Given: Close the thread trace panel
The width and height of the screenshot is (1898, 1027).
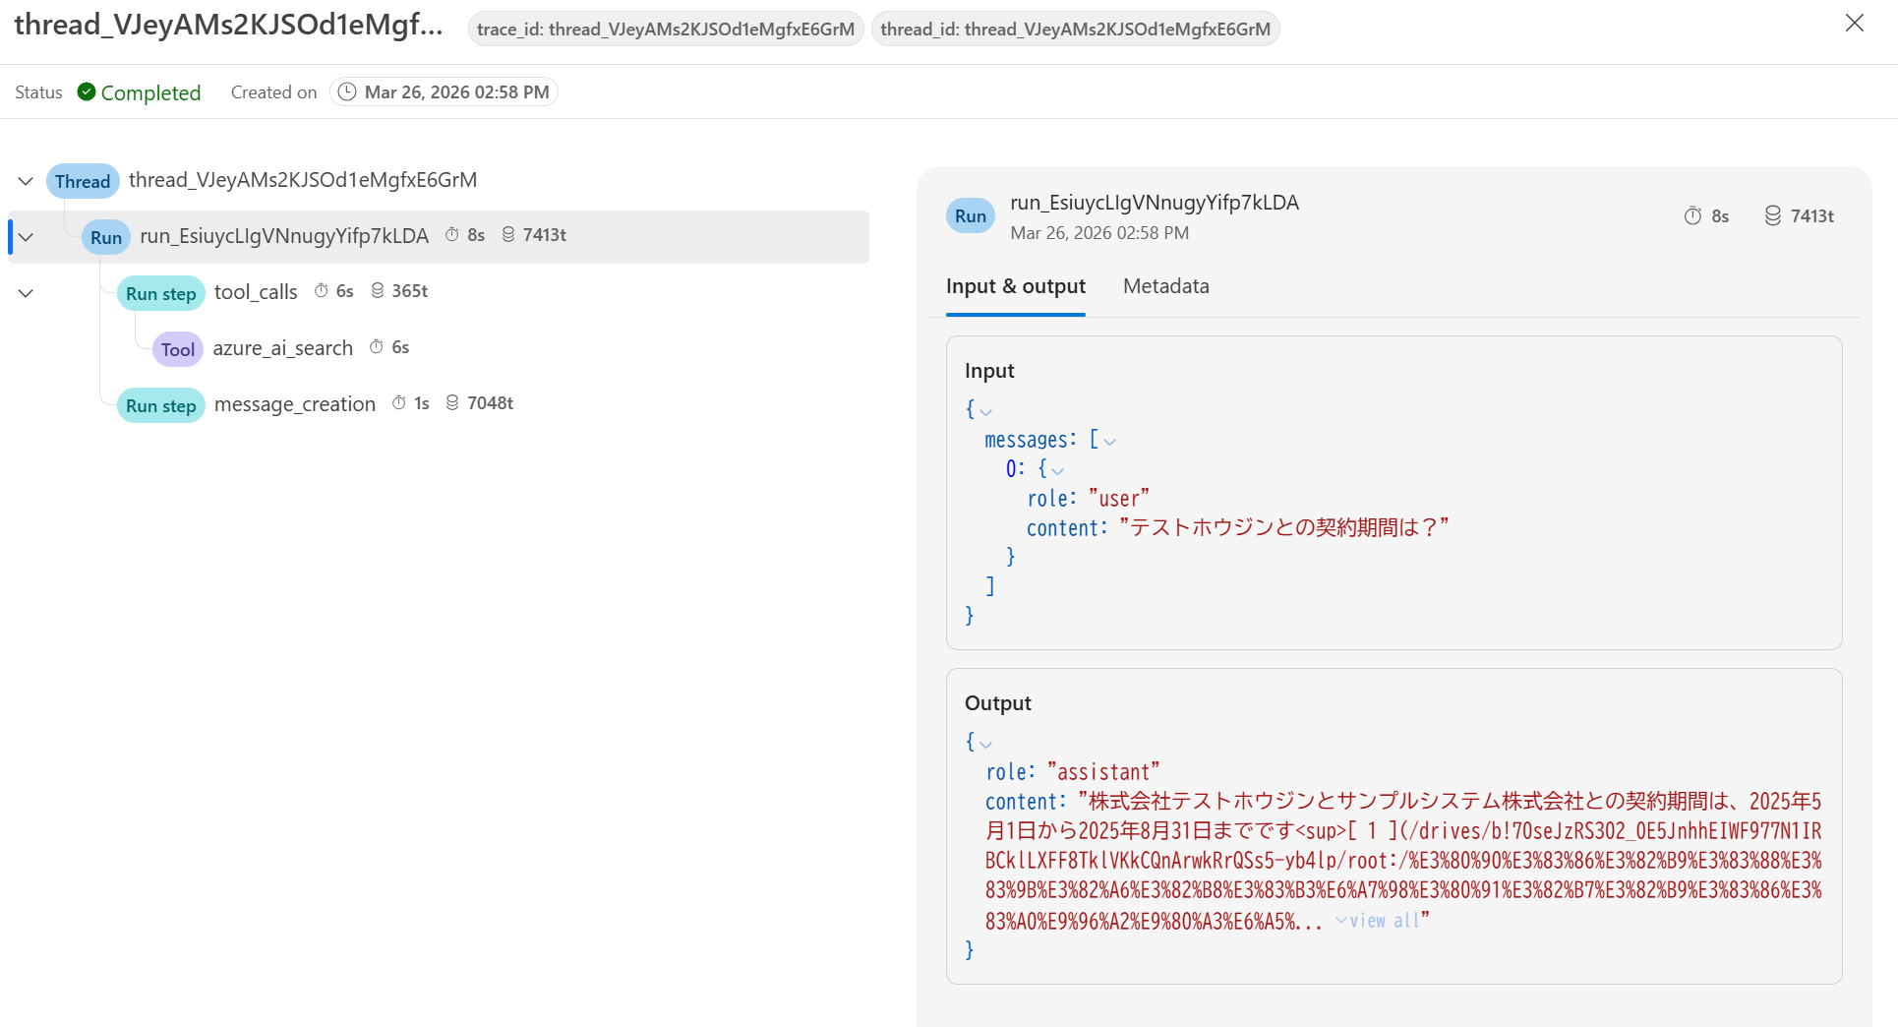Looking at the screenshot, I should [x=1854, y=23].
